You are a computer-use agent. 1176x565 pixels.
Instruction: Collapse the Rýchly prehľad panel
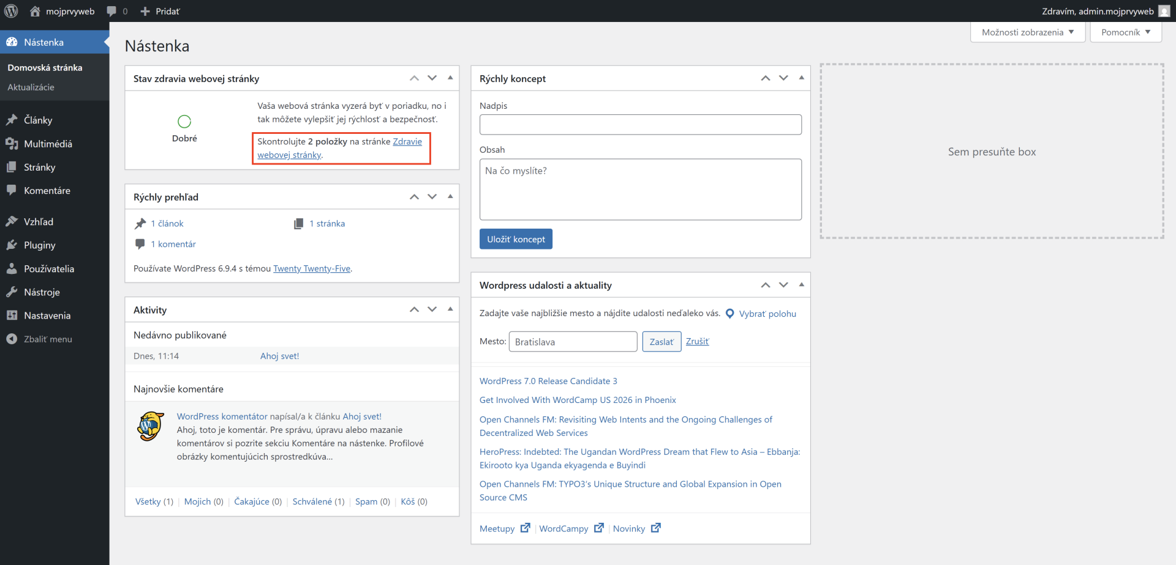click(450, 197)
